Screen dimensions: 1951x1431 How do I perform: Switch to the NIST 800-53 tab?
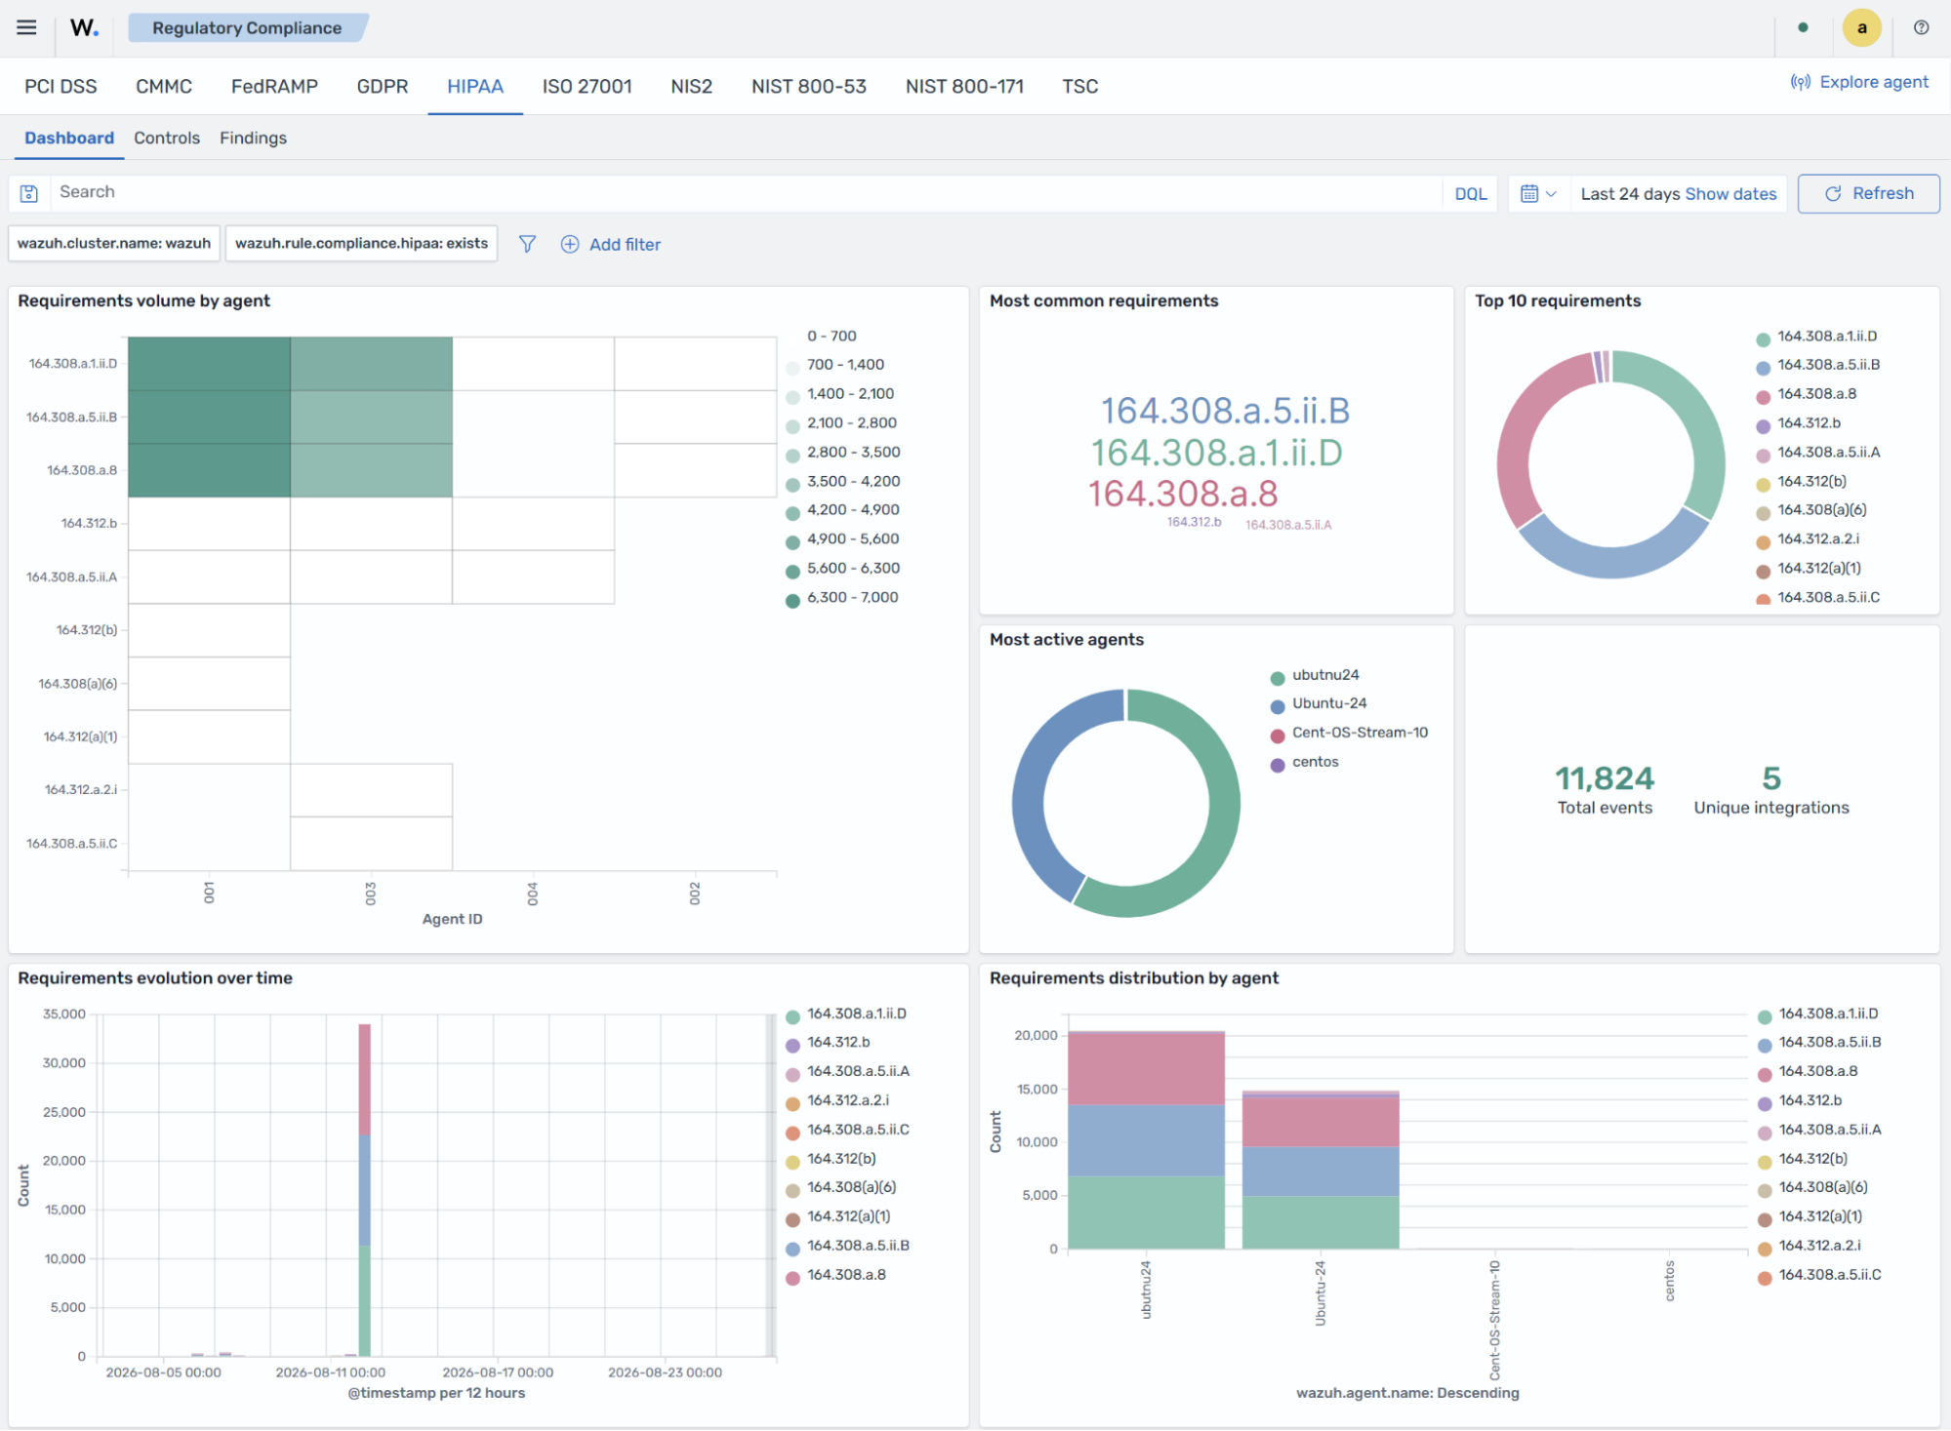[x=808, y=86]
